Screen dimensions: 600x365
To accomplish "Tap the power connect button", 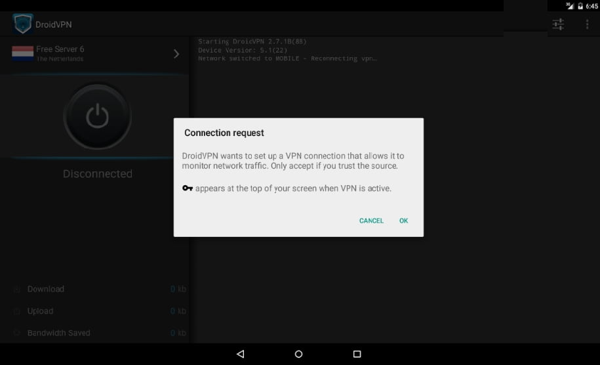I will pyautogui.click(x=98, y=116).
